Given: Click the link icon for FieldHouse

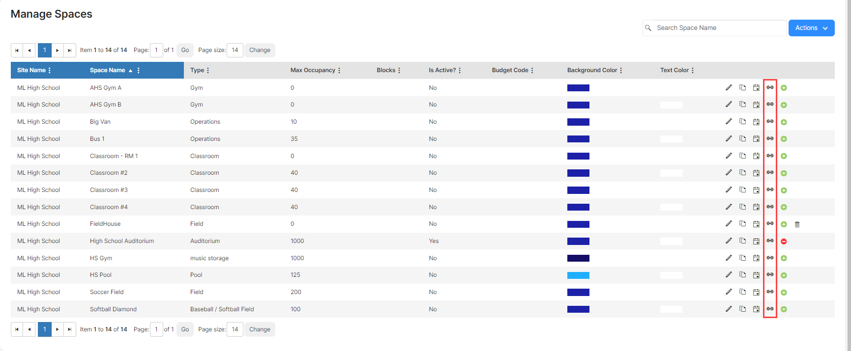Looking at the screenshot, I should click(x=770, y=223).
